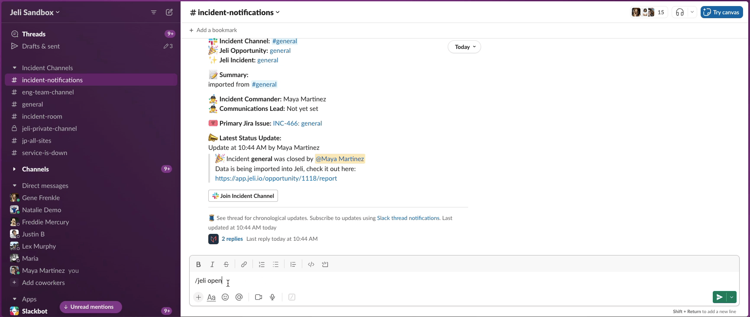Image resolution: width=750 pixels, height=317 pixels.
Task: Open Slack thread notifications link
Action: click(408, 218)
